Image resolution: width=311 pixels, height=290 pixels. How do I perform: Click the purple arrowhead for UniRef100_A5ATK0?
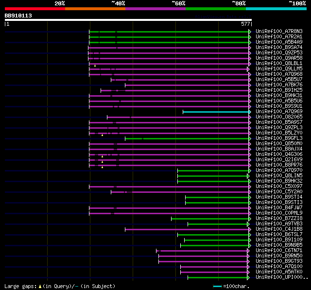coord(248,273)
